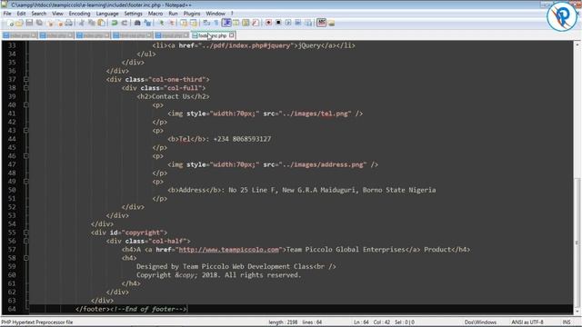The width and height of the screenshot is (582, 327).
Task: Click 'length : 2198' in status bar
Action: tap(283, 322)
